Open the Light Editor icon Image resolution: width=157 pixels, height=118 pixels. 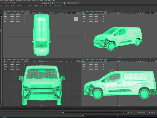pyautogui.click(x=55, y=3)
